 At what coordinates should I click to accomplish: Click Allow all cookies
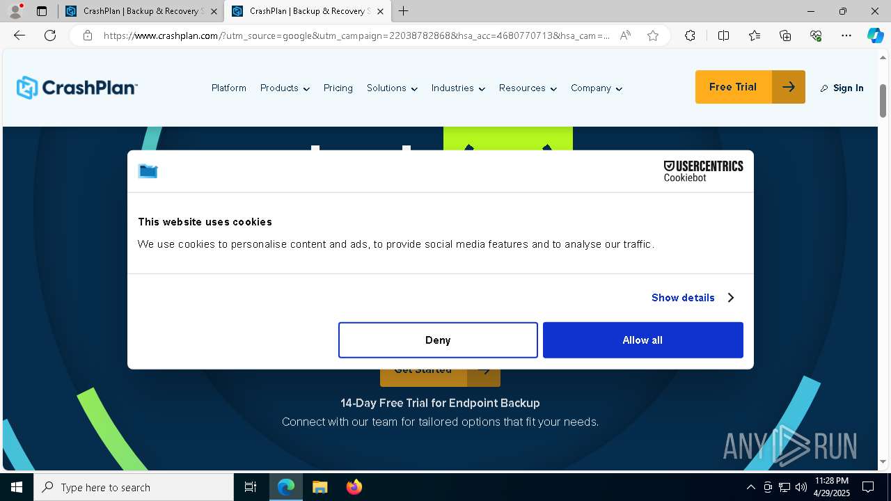pos(642,340)
